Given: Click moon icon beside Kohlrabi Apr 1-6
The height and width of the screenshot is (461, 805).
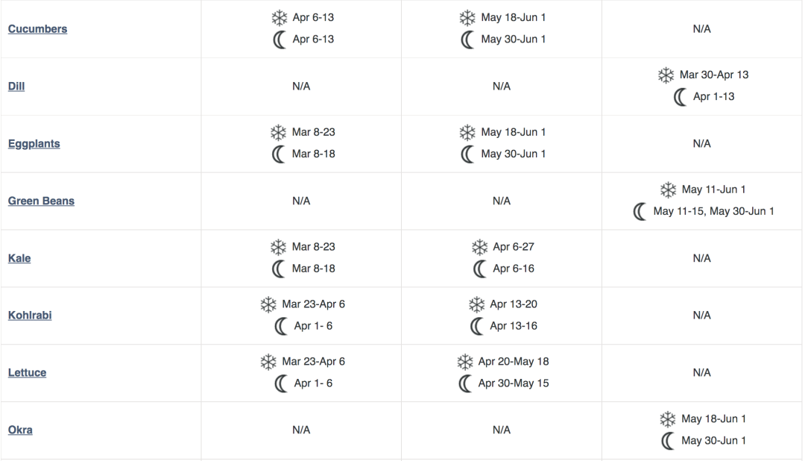Looking at the screenshot, I should (x=280, y=326).
